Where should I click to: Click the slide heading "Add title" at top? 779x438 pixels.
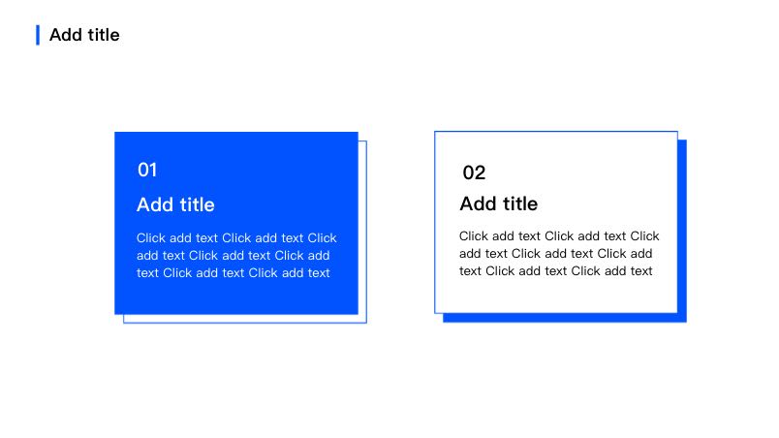pyautogui.click(x=84, y=35)
